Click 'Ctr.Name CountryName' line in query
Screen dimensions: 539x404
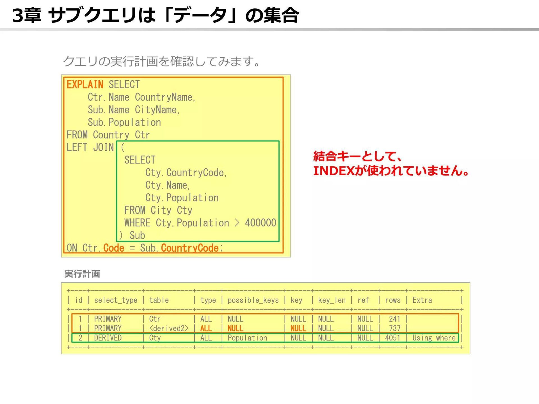141,97
